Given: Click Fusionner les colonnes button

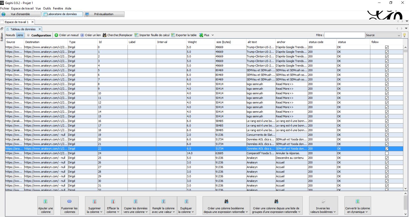Looking at the screenshot, I should [x=69, y=205].
